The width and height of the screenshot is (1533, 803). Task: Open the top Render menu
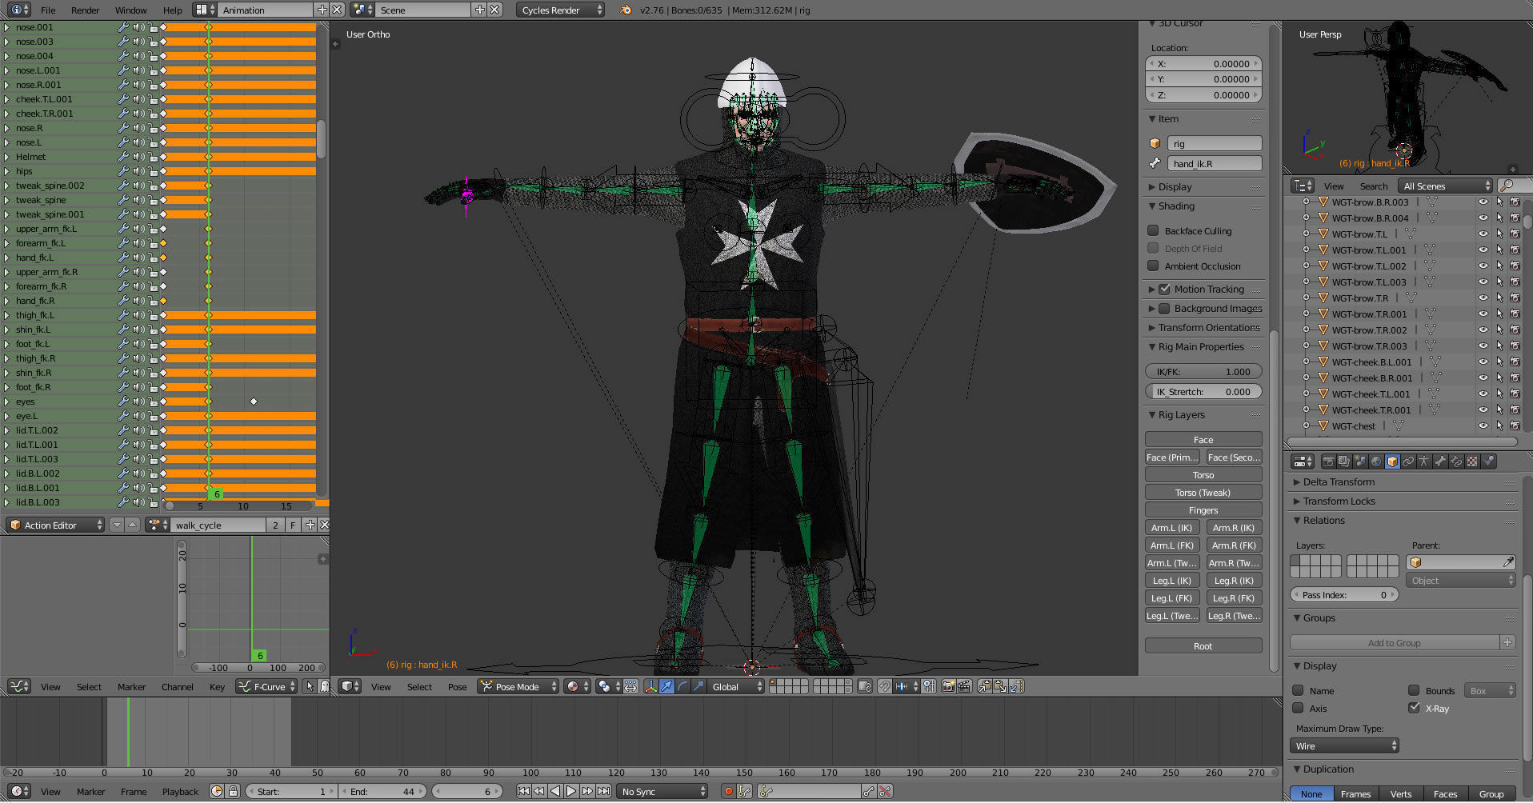(85, 10)
